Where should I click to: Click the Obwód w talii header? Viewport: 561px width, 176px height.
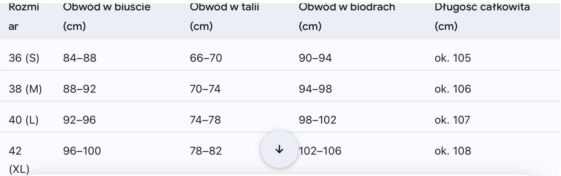point(224,17)
